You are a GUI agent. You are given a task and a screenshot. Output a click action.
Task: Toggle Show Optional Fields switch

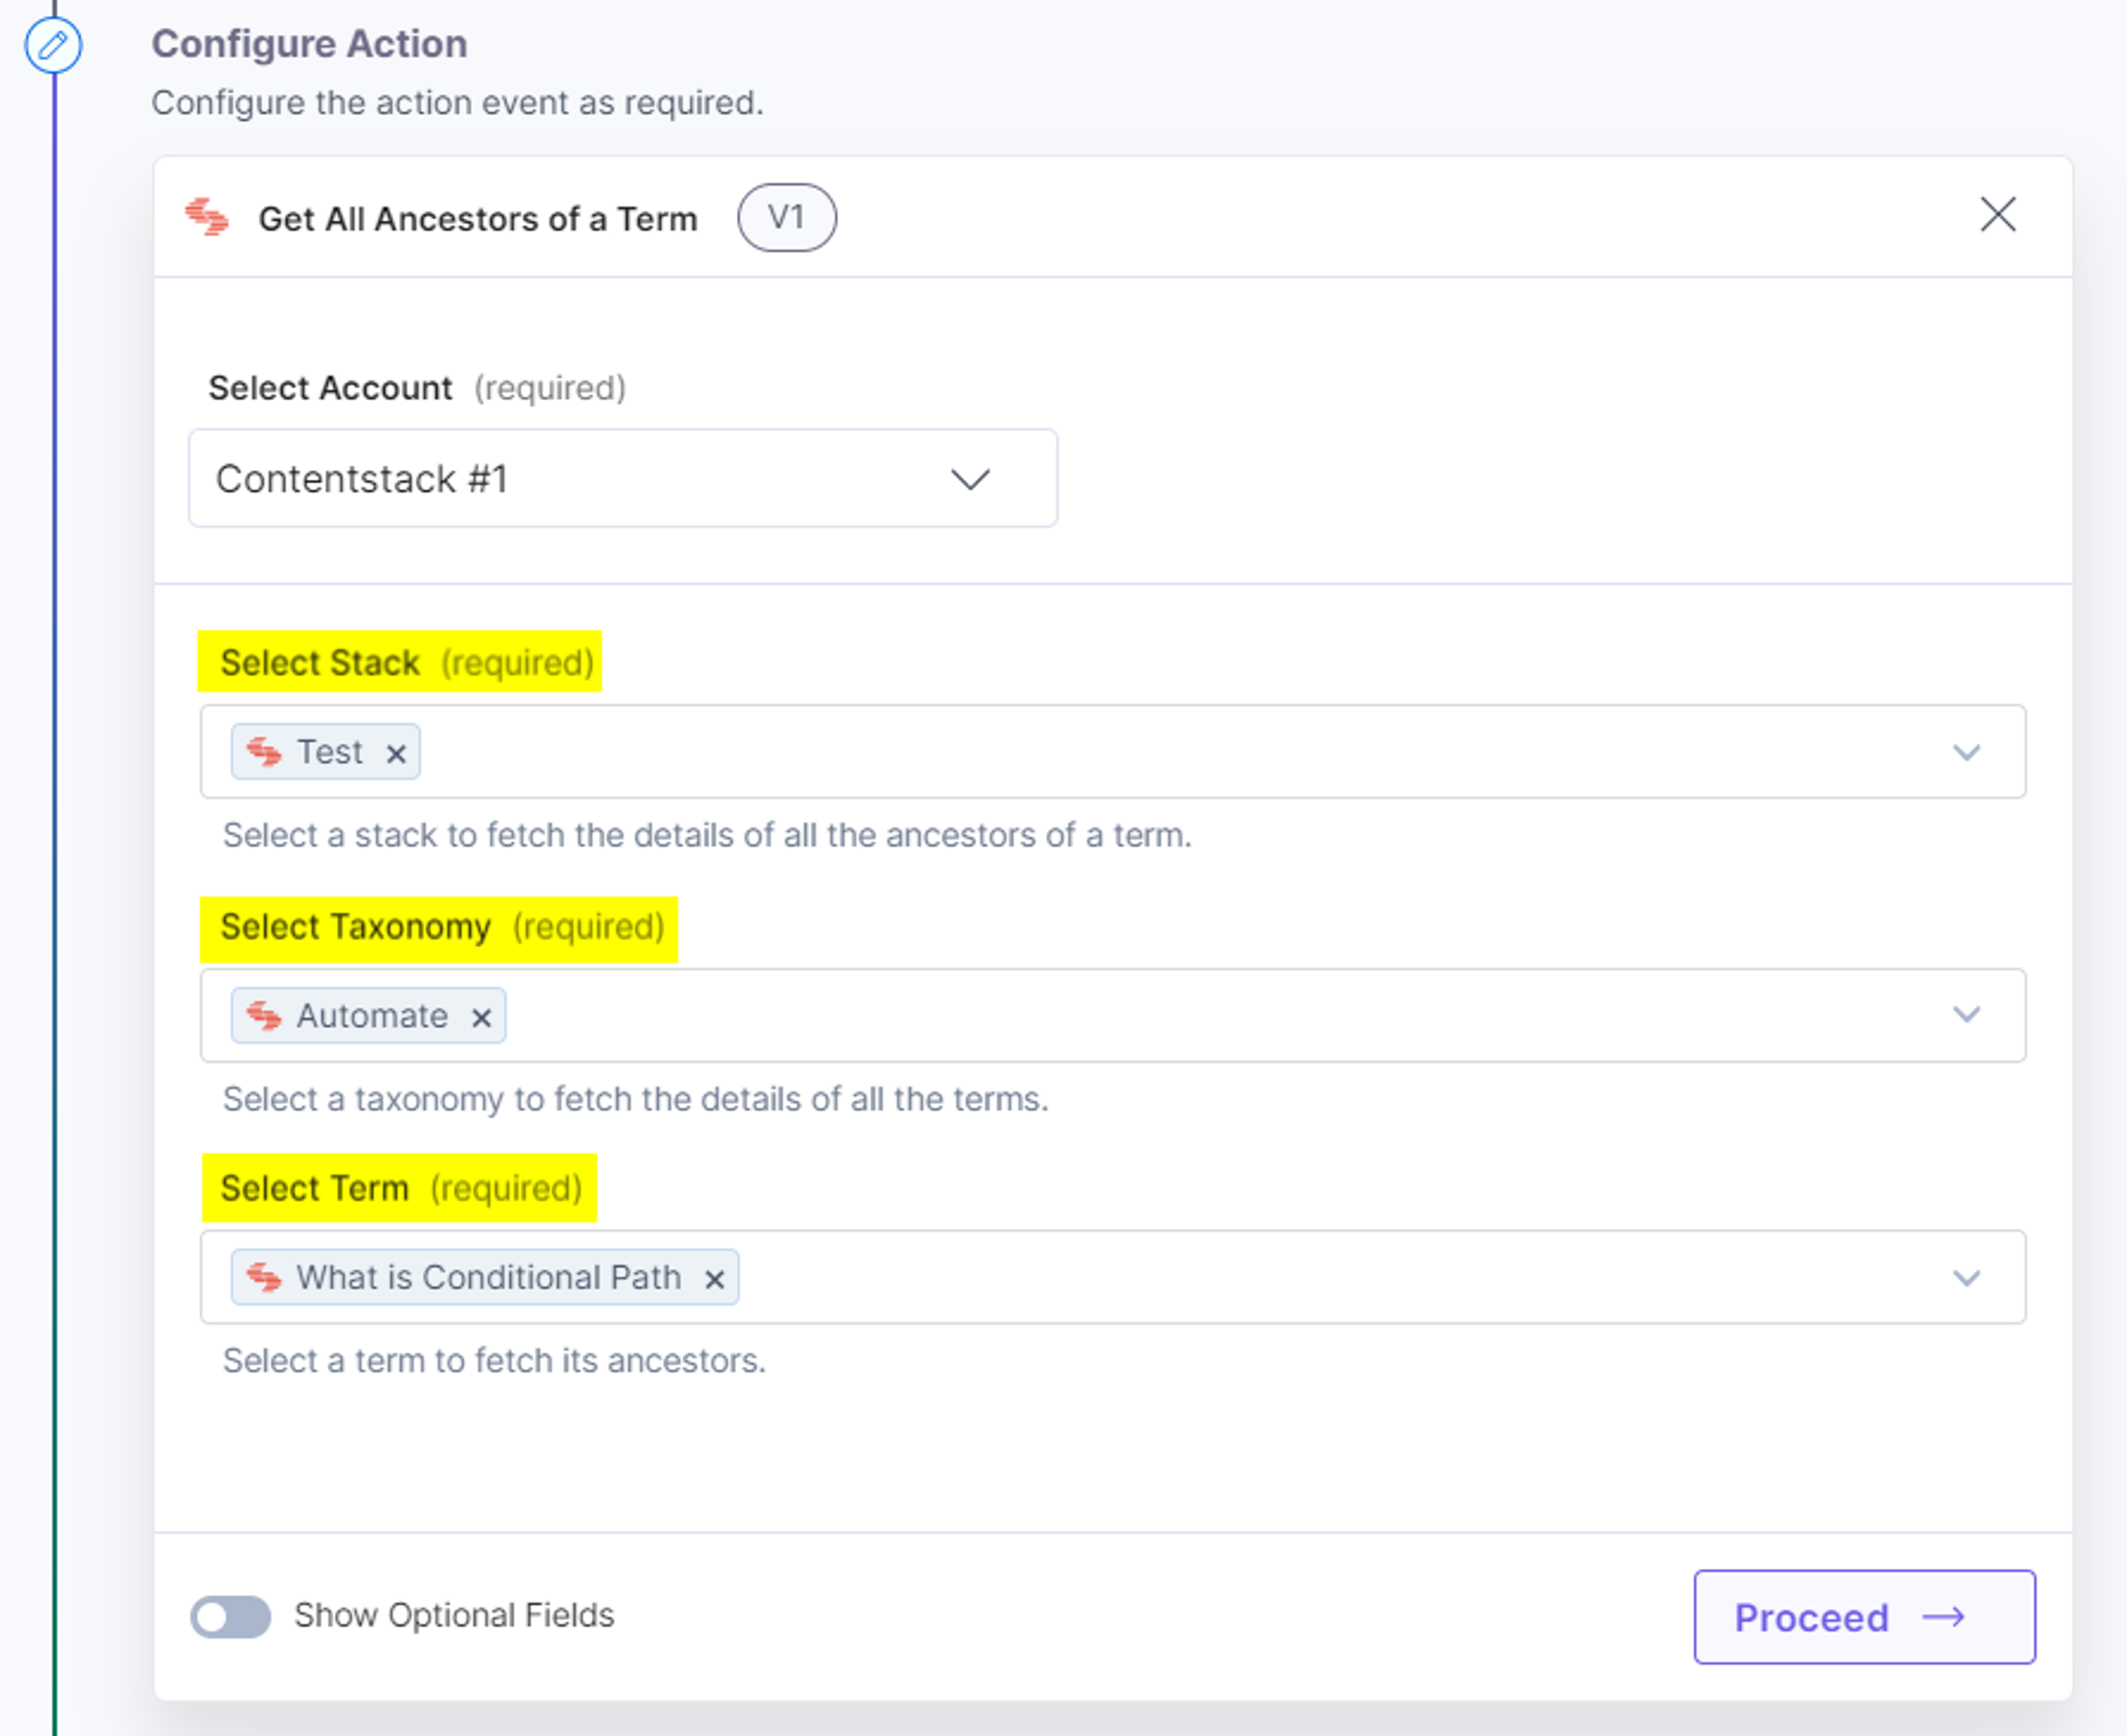231,1616
